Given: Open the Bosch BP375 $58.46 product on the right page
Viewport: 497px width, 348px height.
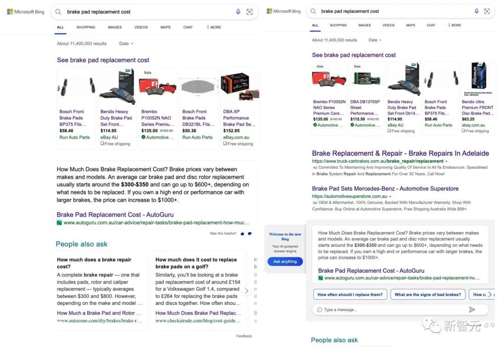Looking at the screenshot, I should click(441, 99).
